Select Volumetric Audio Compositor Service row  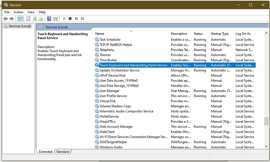coord(175,111)
